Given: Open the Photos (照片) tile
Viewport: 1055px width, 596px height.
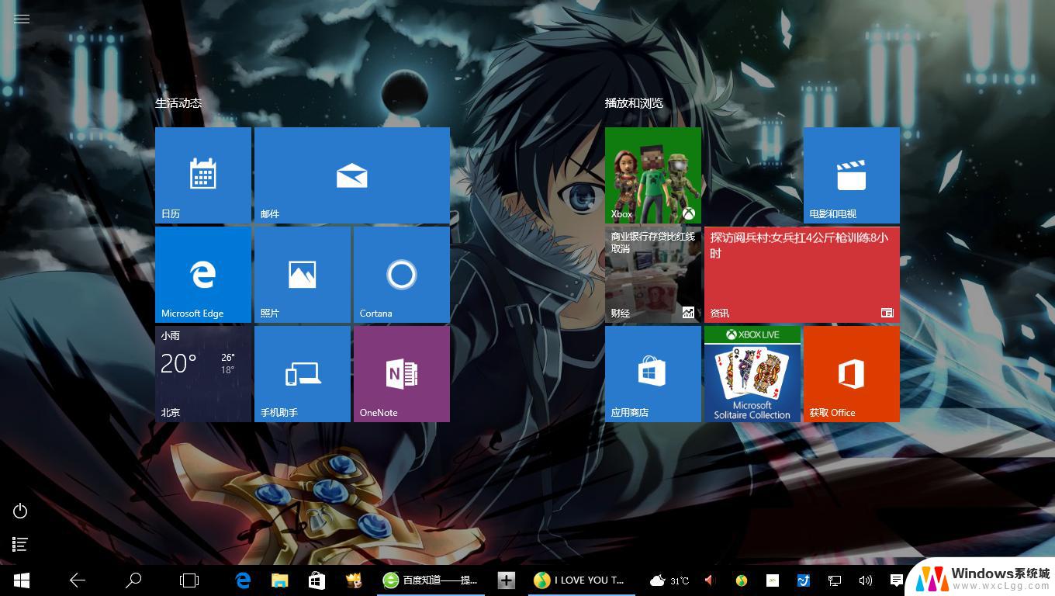Looking at the screenshot, I should pyautogui.click(x=303, y=275).
